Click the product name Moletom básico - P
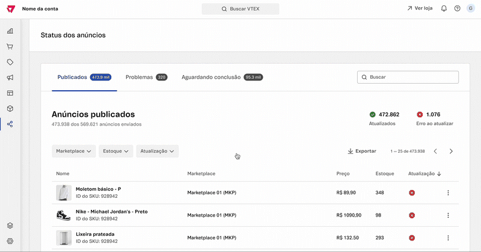The image size is (481, 252). pyautogui.click(x=98, y=189)
